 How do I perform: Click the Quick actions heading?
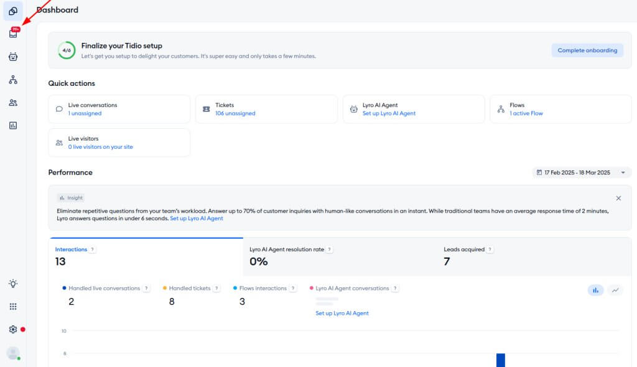click(72, 83)
